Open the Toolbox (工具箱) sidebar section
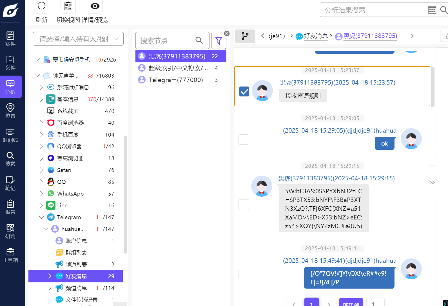 coord(10,255)
